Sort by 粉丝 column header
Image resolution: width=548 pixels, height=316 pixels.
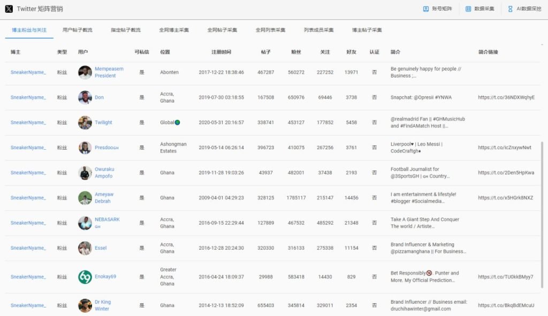(295, 52)
